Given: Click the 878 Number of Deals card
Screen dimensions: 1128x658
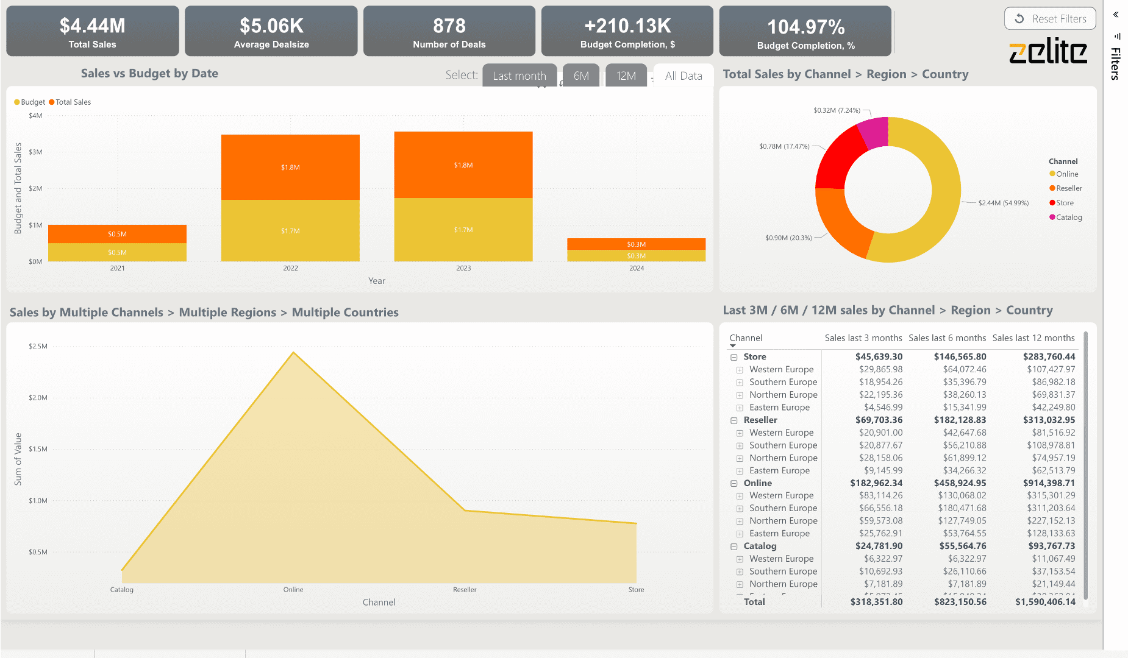Looking at the screenshot, I should pyautogui.click(x=449, y=32).
